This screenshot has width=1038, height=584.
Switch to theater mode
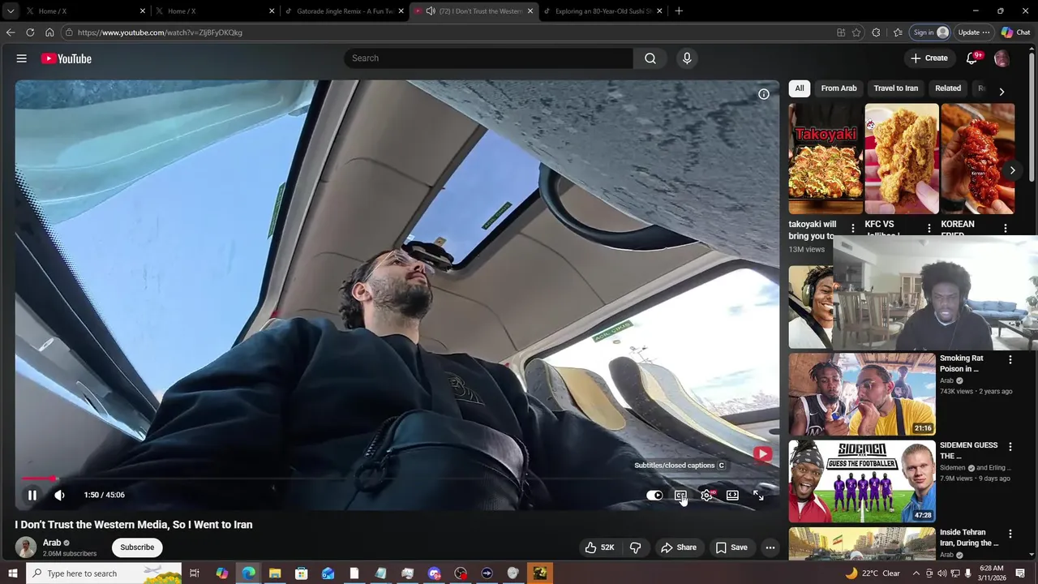(x=732, y=495)
